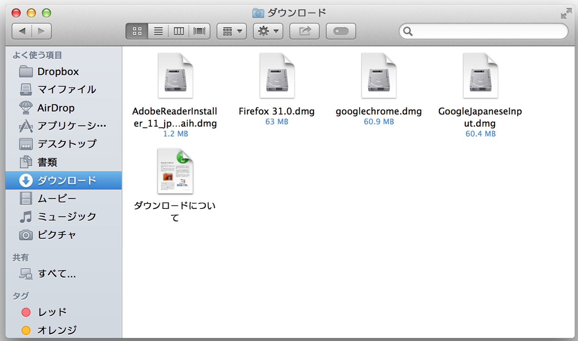
Task: Switch to column view mode
Action: point(178,31)
